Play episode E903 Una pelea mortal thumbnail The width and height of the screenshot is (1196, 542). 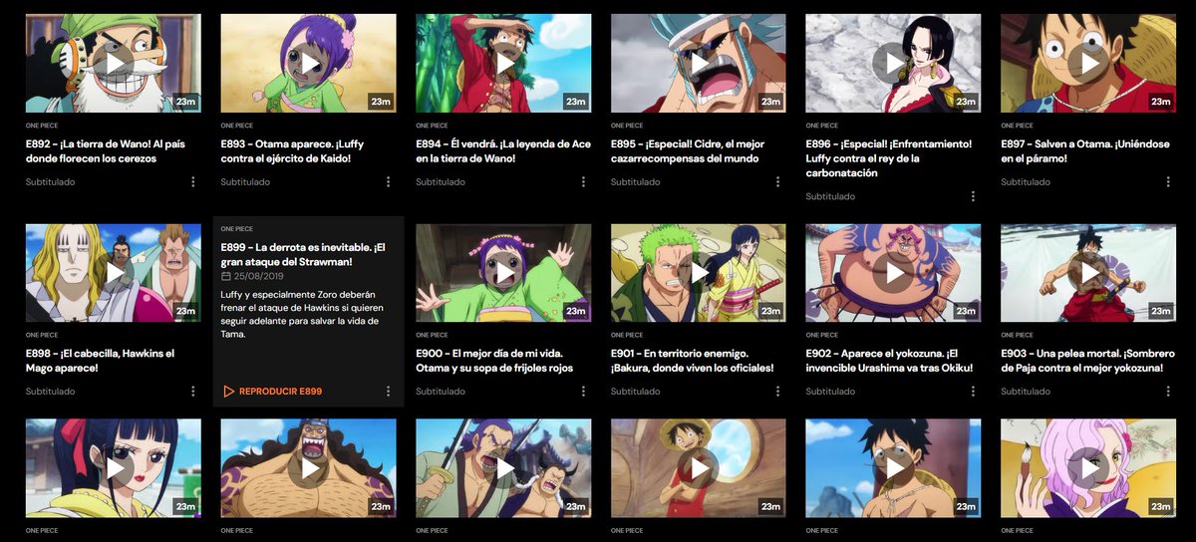(1088, 273)
